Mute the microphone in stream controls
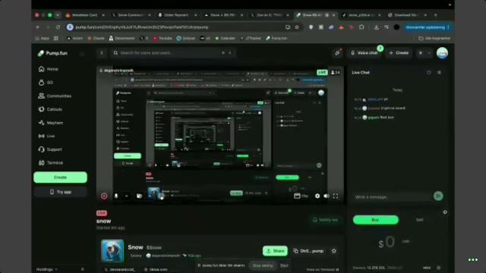486x273 pixels. (116, 196)
